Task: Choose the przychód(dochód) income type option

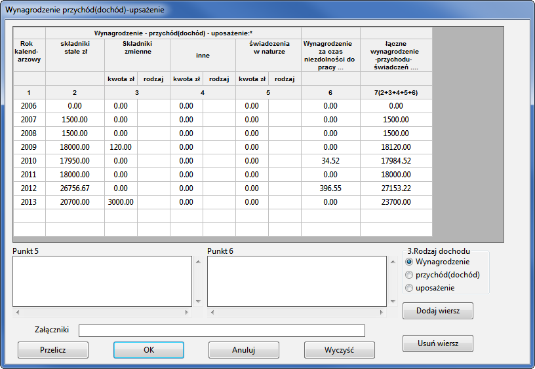Action: [x=410, y=275]
